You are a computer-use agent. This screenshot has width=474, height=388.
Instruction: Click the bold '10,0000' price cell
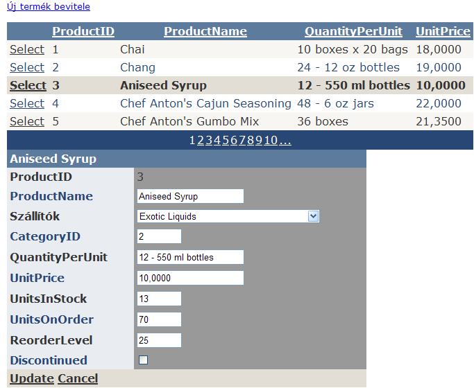441,85
